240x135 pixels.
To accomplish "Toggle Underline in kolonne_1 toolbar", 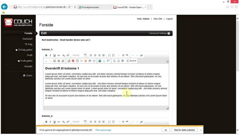I will pos(55,55).
